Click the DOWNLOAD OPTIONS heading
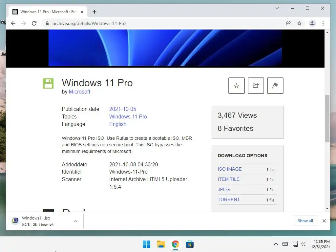The width and height of the screenshot is (336, 252). [242, 156]
